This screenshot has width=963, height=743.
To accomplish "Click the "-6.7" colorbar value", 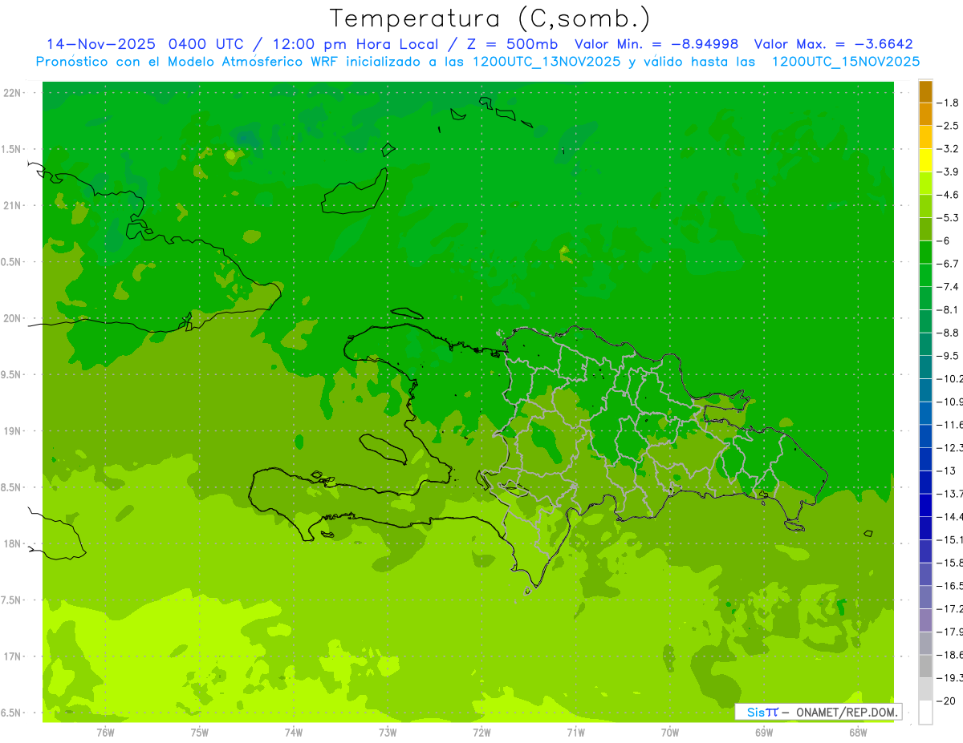I will pos(948,264).
